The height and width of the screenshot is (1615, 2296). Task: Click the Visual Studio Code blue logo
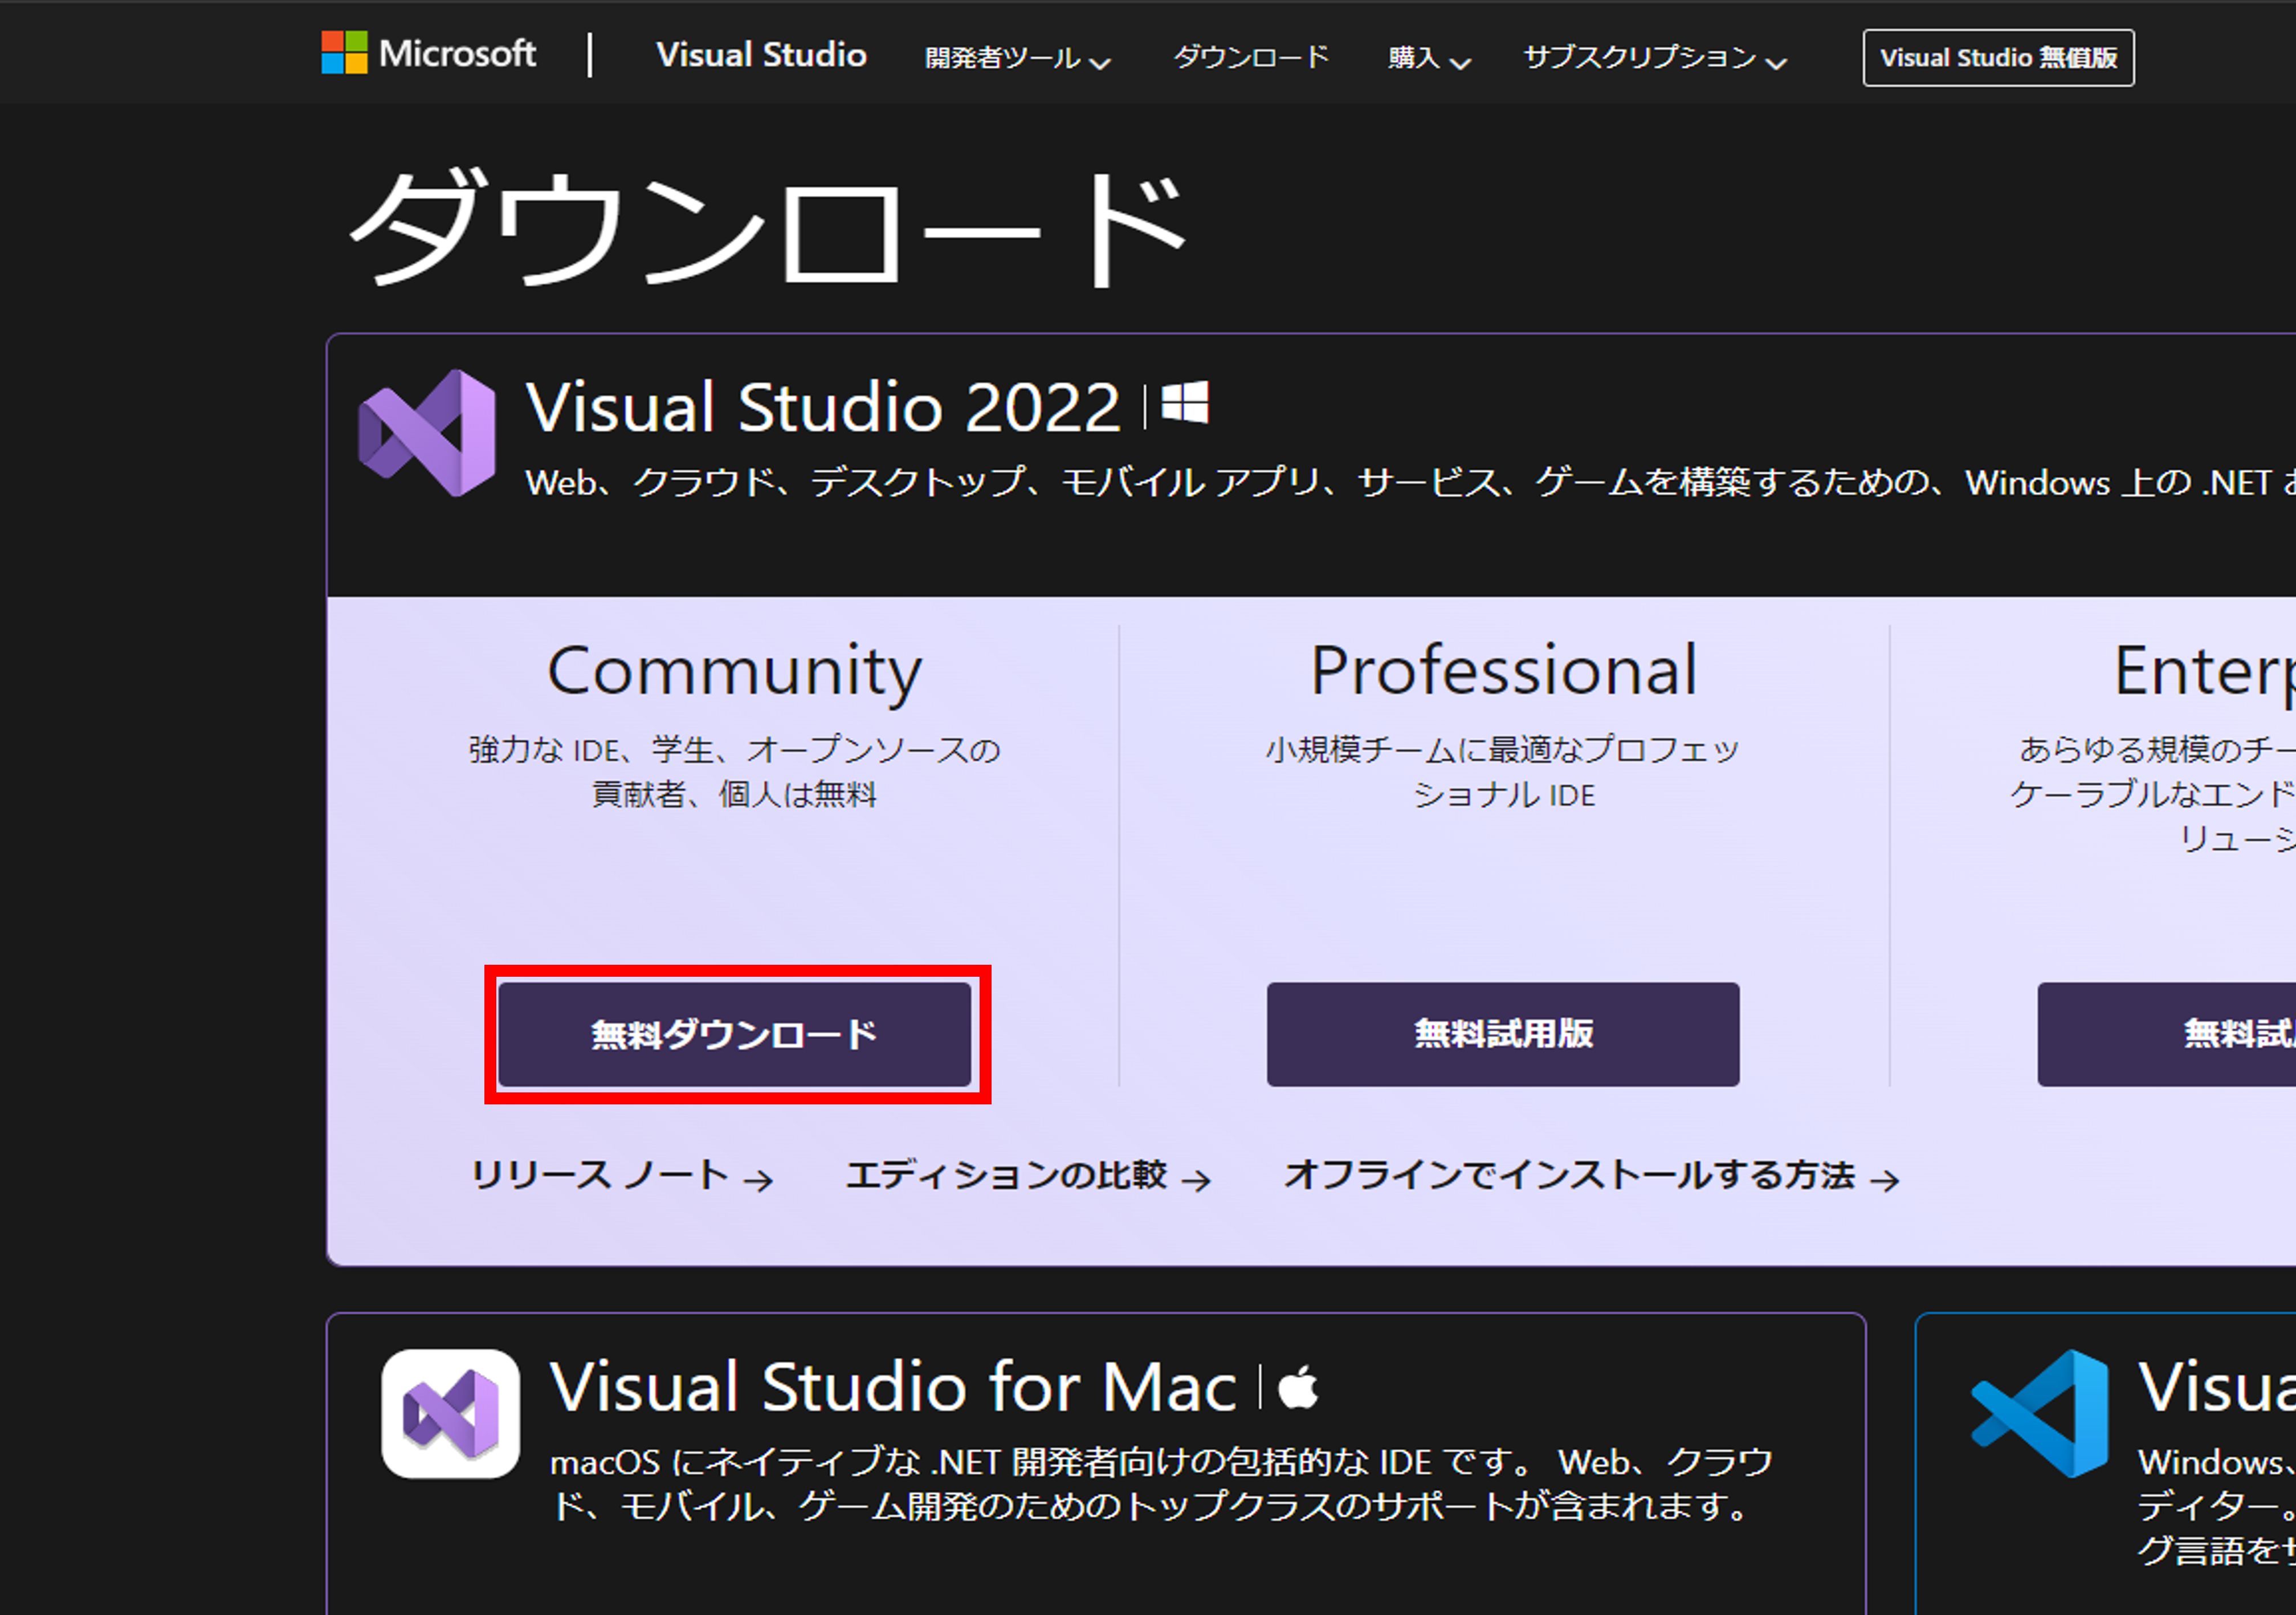[2040, 1413]
